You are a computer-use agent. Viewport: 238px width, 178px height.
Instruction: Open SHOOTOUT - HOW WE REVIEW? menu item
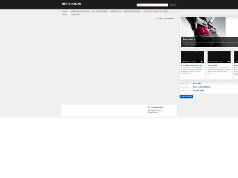156,11
